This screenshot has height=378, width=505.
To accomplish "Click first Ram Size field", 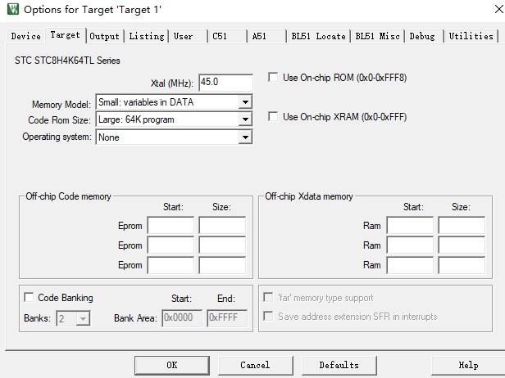I will (462, 225).
